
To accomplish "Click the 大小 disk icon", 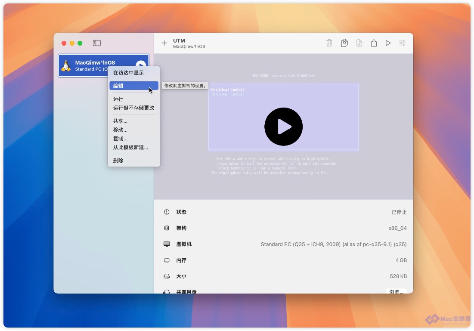I will pyautogui.click(x=167, y=276).
